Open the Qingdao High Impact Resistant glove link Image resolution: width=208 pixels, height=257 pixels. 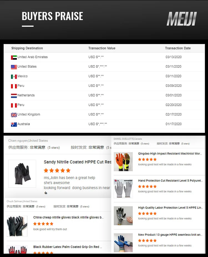pyautogui.click(x=170, y=154)
